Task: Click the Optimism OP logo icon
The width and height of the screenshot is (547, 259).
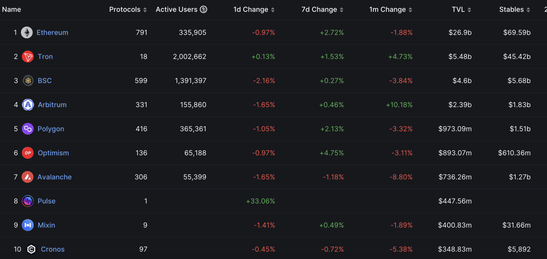Action: 28,153
